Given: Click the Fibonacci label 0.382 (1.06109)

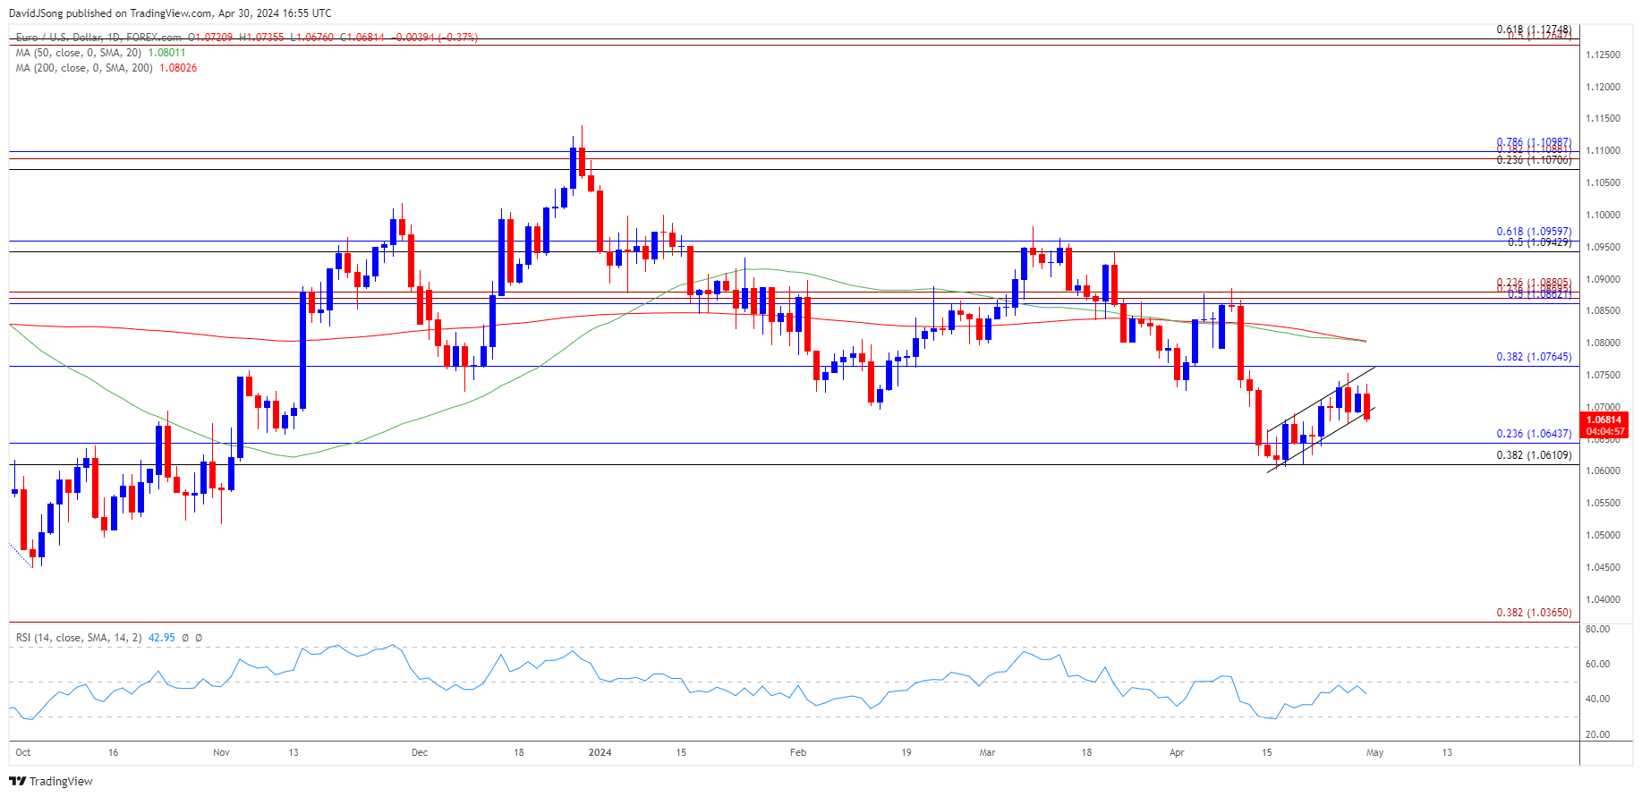Looking at the screenshot, I should pyautogui.click(x=1534, y=455).
